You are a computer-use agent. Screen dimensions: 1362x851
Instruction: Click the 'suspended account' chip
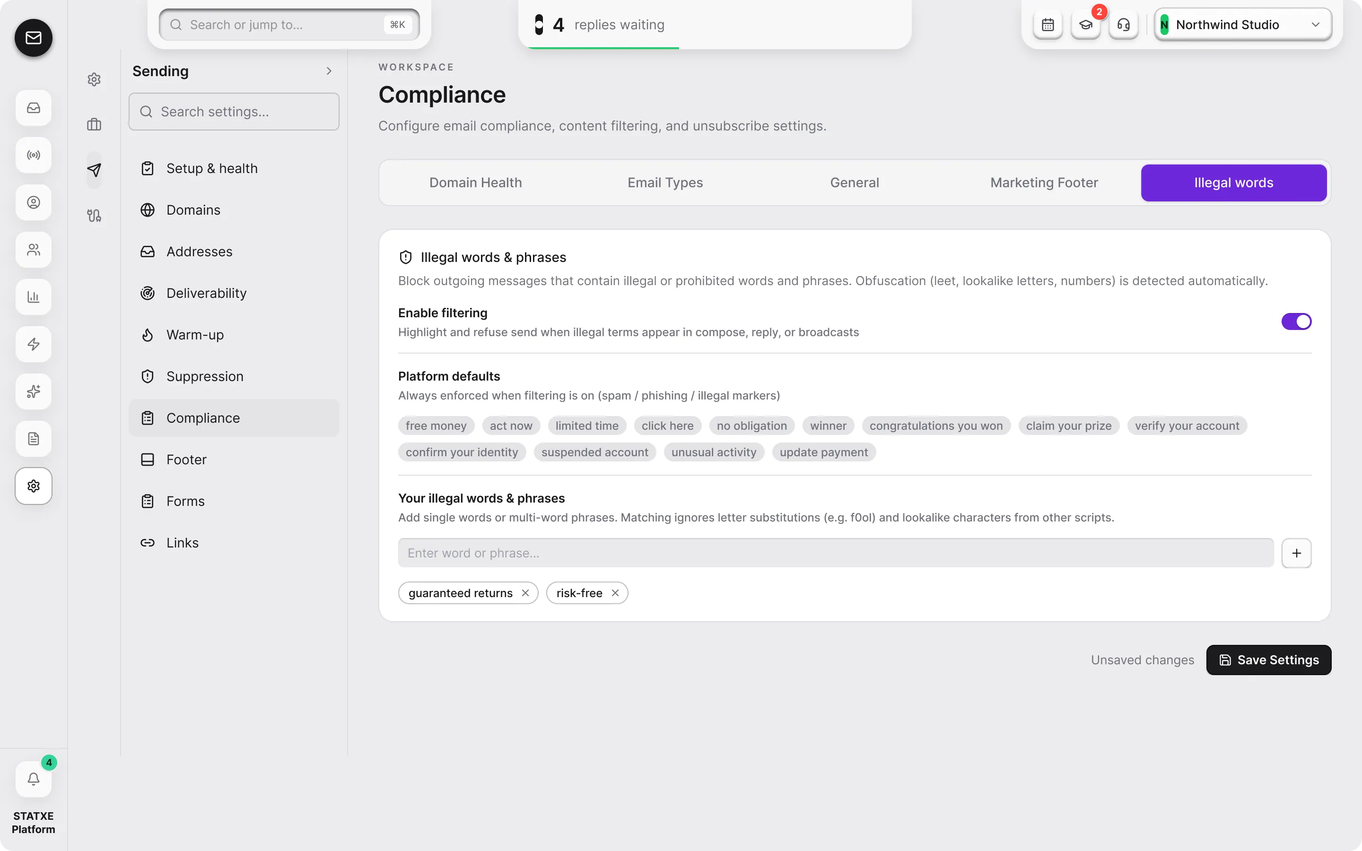pyautogui.click(x=594, y=452)
